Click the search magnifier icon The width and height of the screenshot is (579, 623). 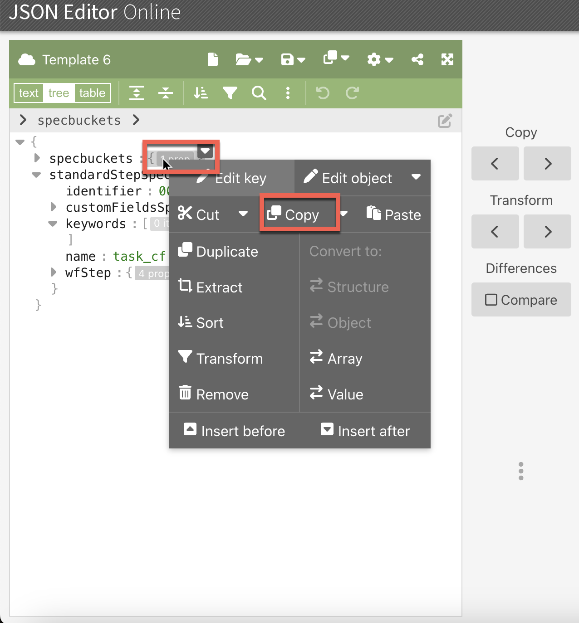point(259,93)
